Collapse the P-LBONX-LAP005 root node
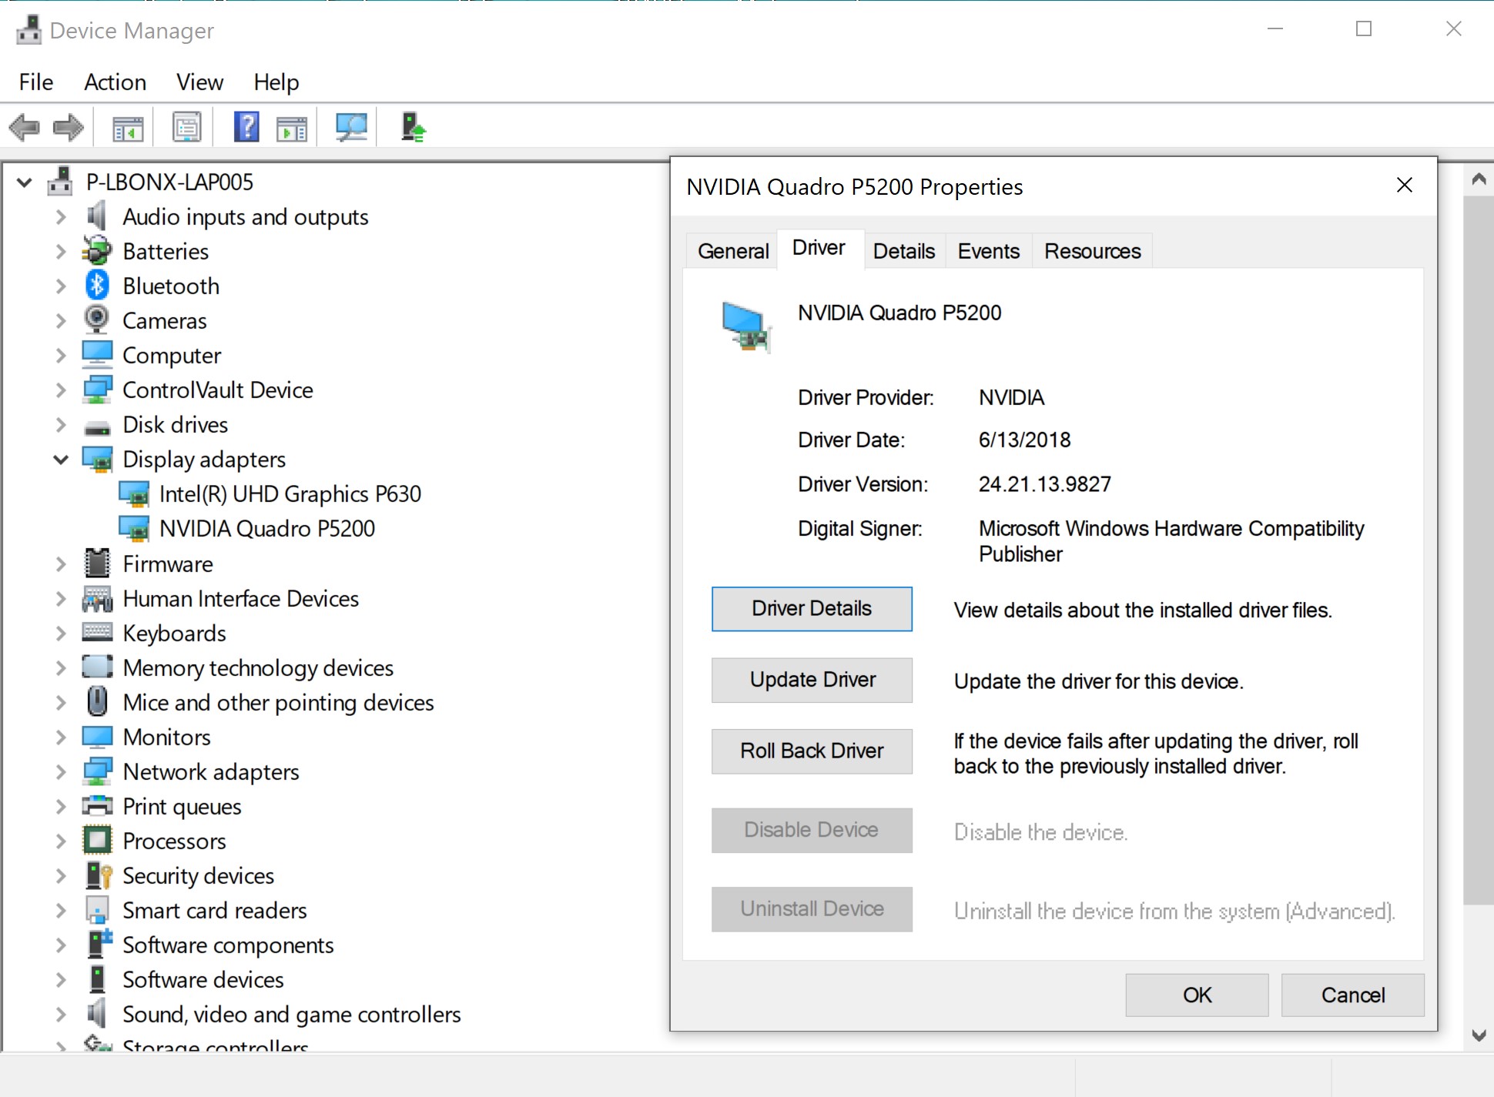Viewport: 1494px width, 1097px height. [25, 182]
